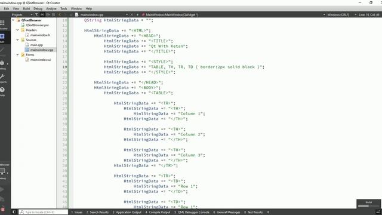Open the 4 Compile Output pane
Screen dimensions: 382x215
point(158,212)
